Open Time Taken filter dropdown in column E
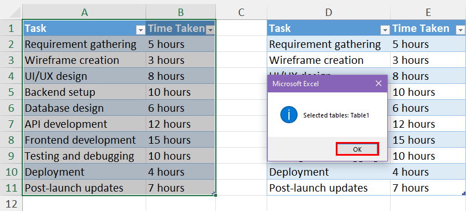Image resolution: width=466 pixels, height=211 pixels. click(x=460, y=30)
